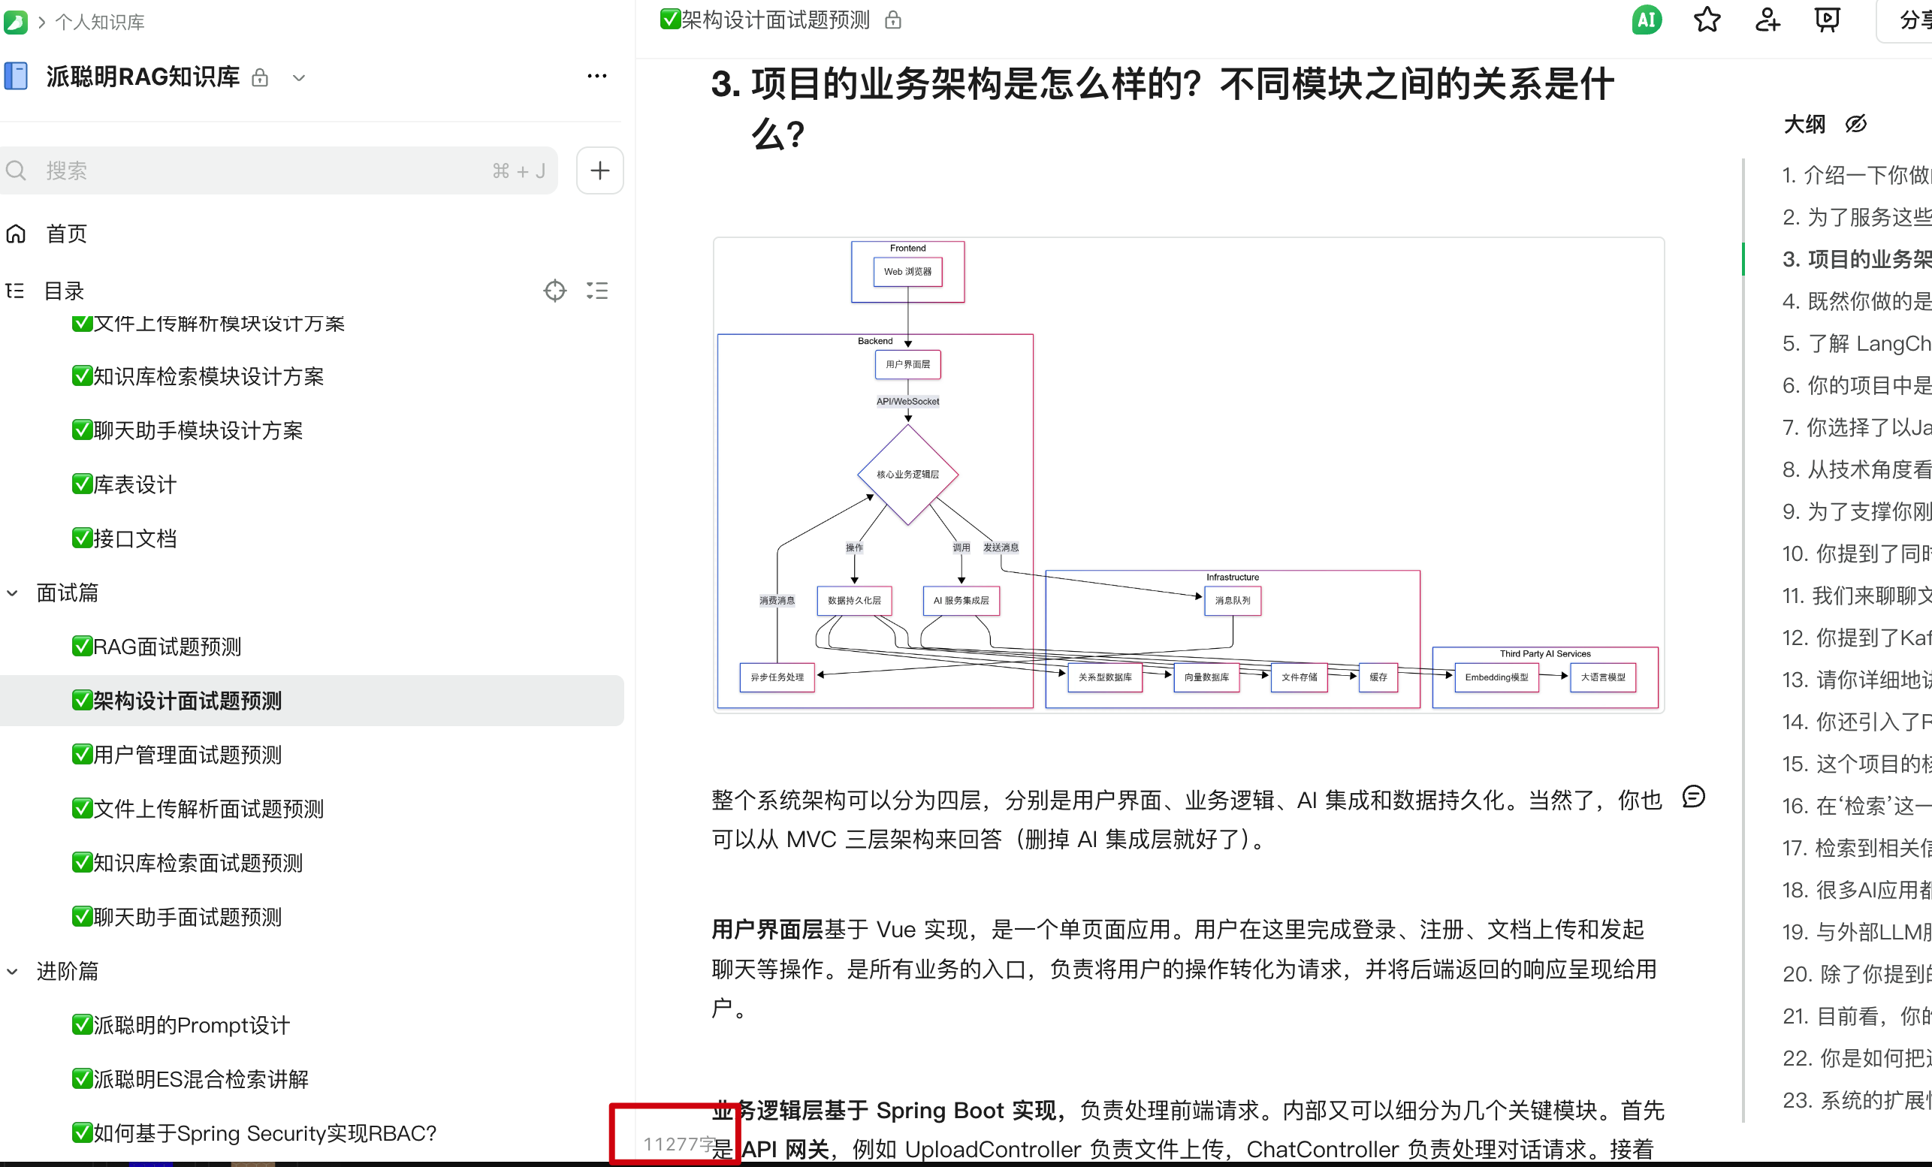
Task: Collapse the 进阶篇 section chevron
Action: [x=12, y=971]
